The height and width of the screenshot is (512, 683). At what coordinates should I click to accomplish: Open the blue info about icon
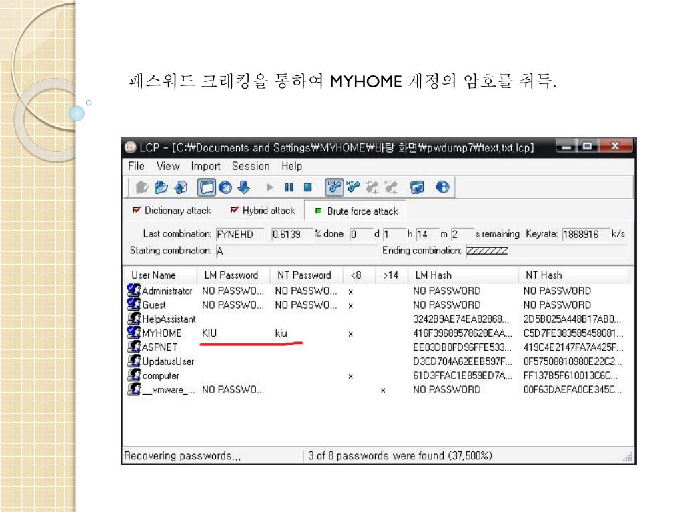(x=443, y=187)
